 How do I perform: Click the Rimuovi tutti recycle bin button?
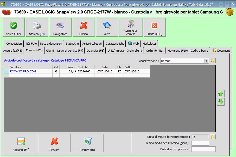click(88, 143)
